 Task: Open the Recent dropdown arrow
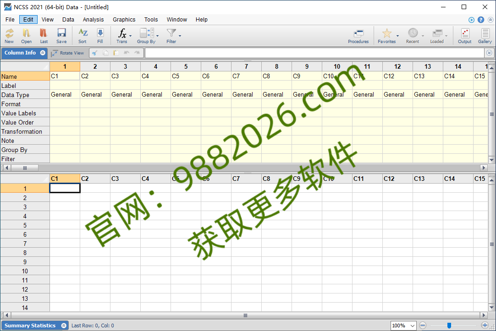pos(423,36)
